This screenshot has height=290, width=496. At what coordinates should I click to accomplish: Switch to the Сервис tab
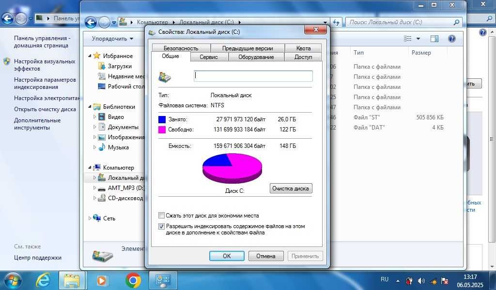tap(209, 57)
